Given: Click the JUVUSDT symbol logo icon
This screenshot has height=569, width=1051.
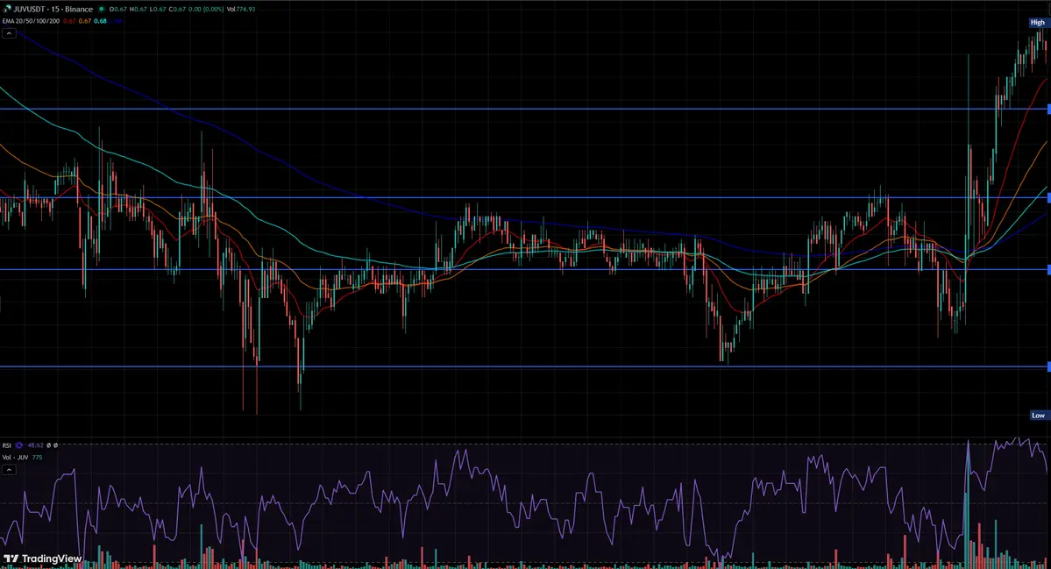Looking at the screenshot, I should (x=7, y=9).
